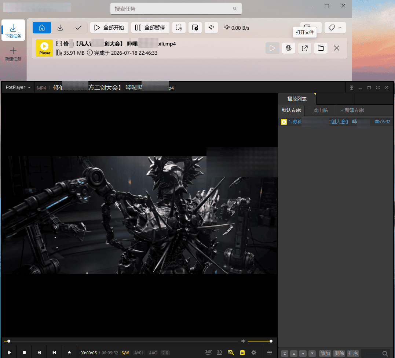The image size is (395, 358).
Task: Open PotPlayer settings gear icon
Action: point(254,352)
